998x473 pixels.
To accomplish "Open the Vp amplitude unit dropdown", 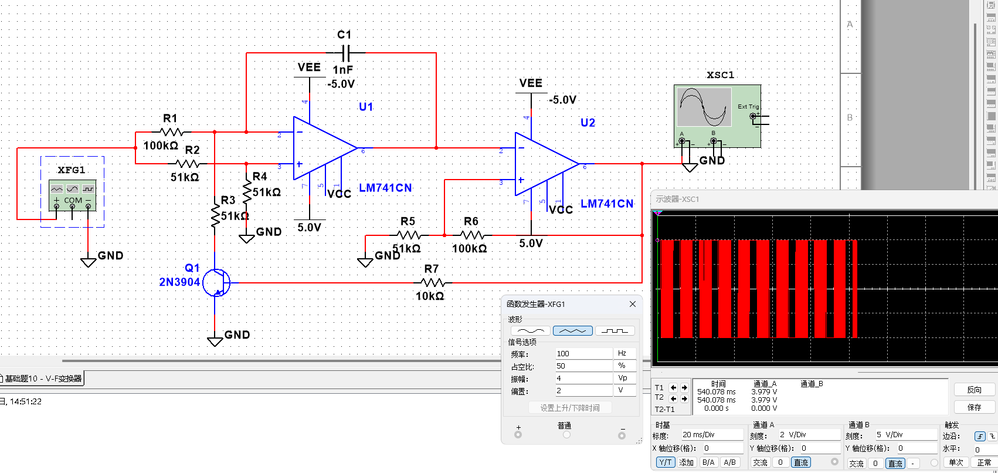I will (625, 378).
